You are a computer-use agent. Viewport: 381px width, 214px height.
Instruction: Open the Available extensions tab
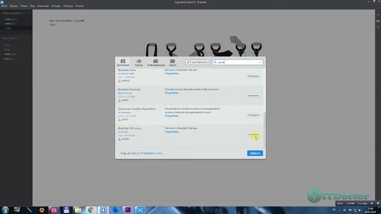point(123,62)
